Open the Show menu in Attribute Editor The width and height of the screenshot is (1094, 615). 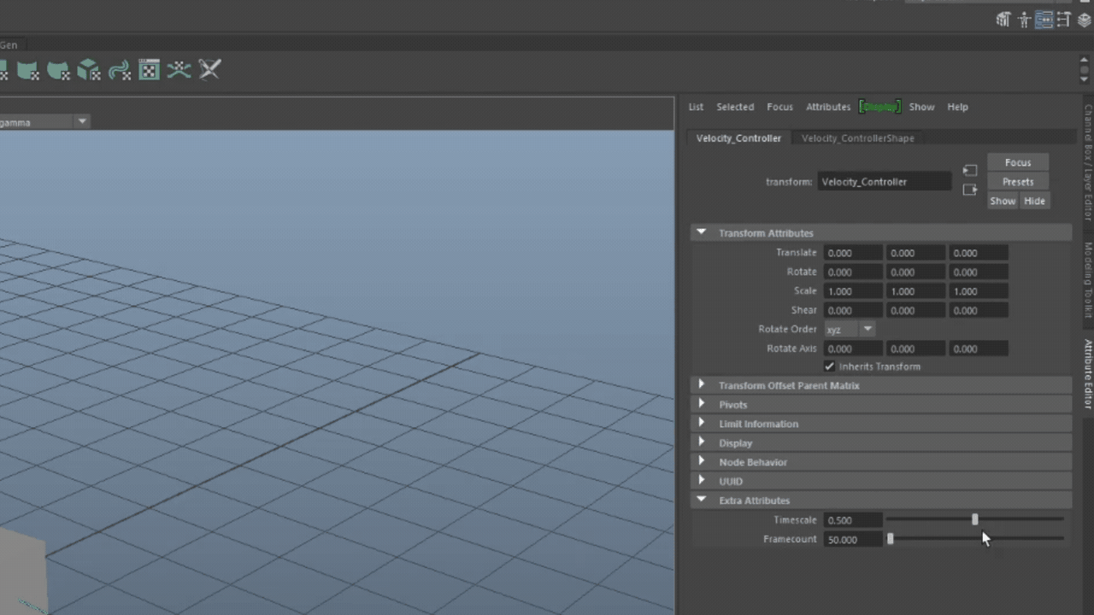921,107
